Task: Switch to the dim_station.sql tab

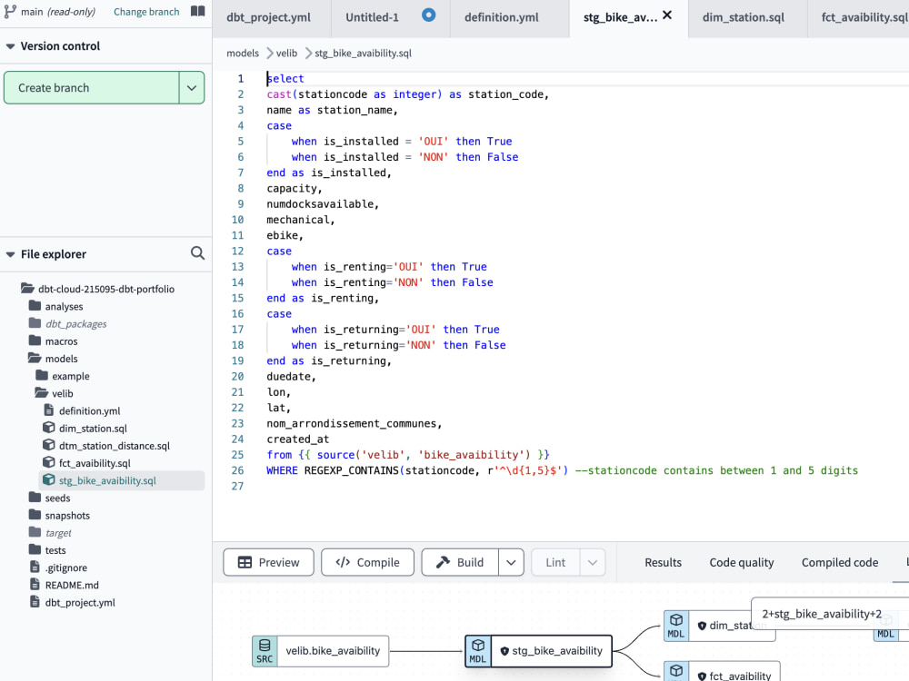Action: (744, 17)
